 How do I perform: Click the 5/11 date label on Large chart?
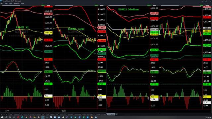point(64,111)
